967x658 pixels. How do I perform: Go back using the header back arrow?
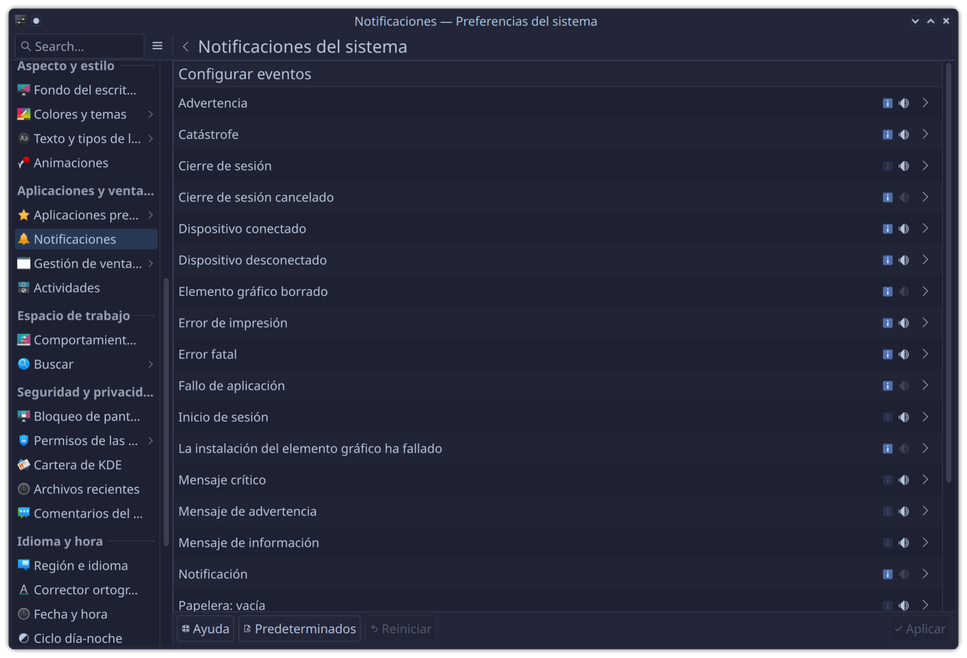[x=186, y=46]
